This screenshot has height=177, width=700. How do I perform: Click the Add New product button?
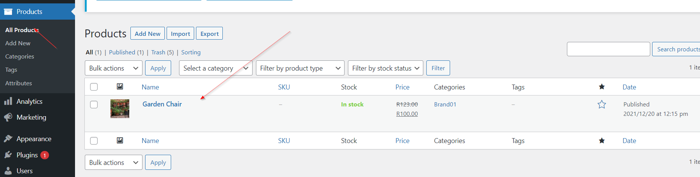point(147,34)
